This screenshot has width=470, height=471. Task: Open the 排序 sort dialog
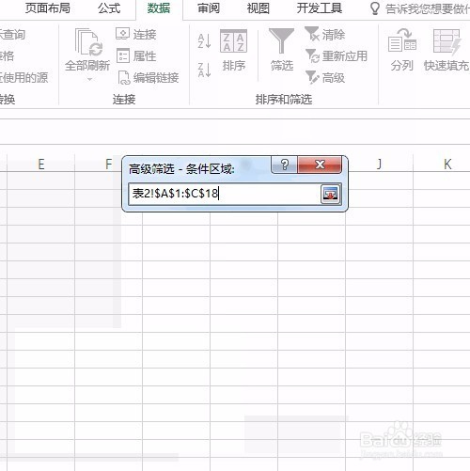234,50
